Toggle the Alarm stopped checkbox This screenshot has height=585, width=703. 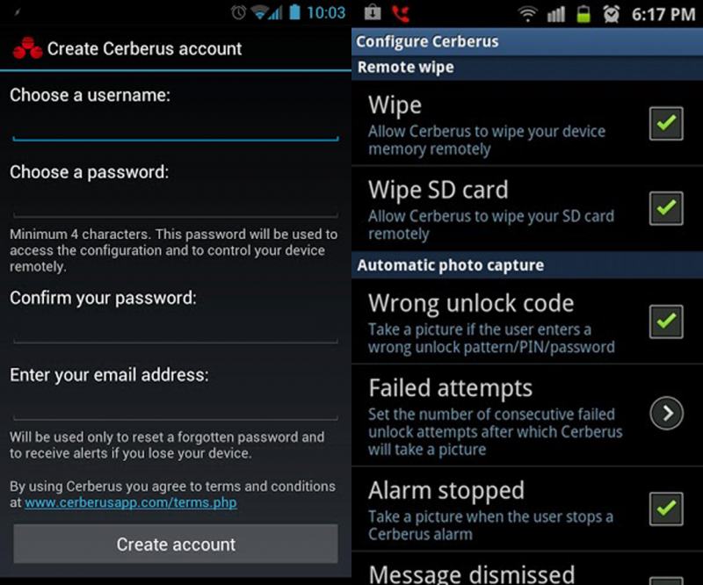[x=666, y=509]
